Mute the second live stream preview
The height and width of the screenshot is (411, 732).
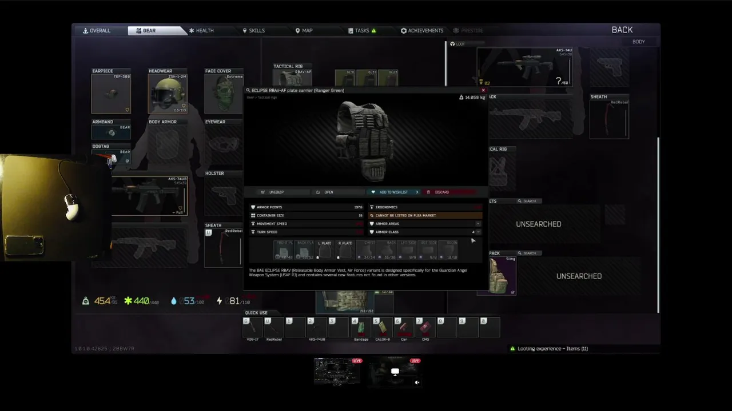click(417, 382)
